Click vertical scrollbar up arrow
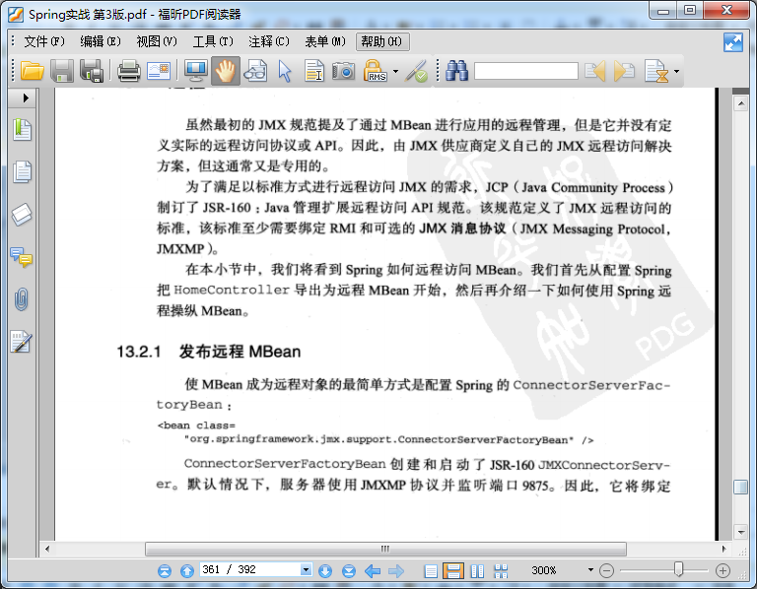757x589 pixels. [740, 103]
